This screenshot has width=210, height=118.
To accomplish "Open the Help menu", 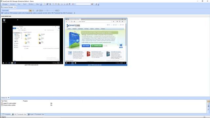I will (x=37, y=4).
